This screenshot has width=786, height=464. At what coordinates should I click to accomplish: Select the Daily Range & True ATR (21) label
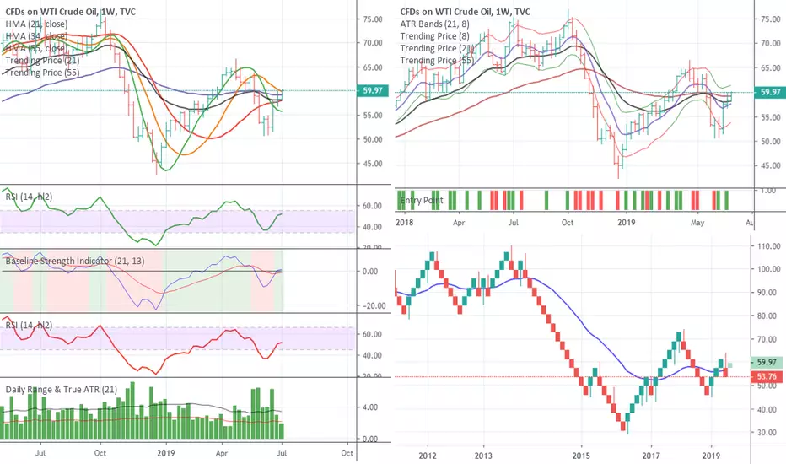point(62,389)
